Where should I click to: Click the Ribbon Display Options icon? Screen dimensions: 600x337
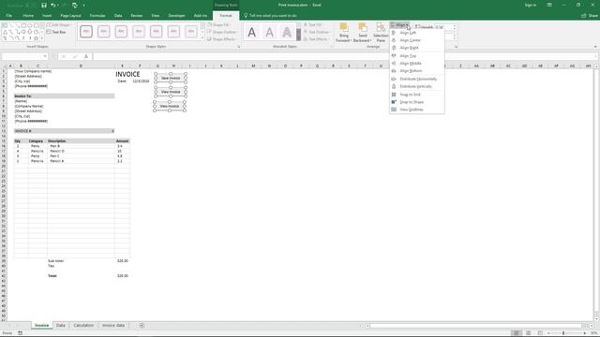(549, 5)
